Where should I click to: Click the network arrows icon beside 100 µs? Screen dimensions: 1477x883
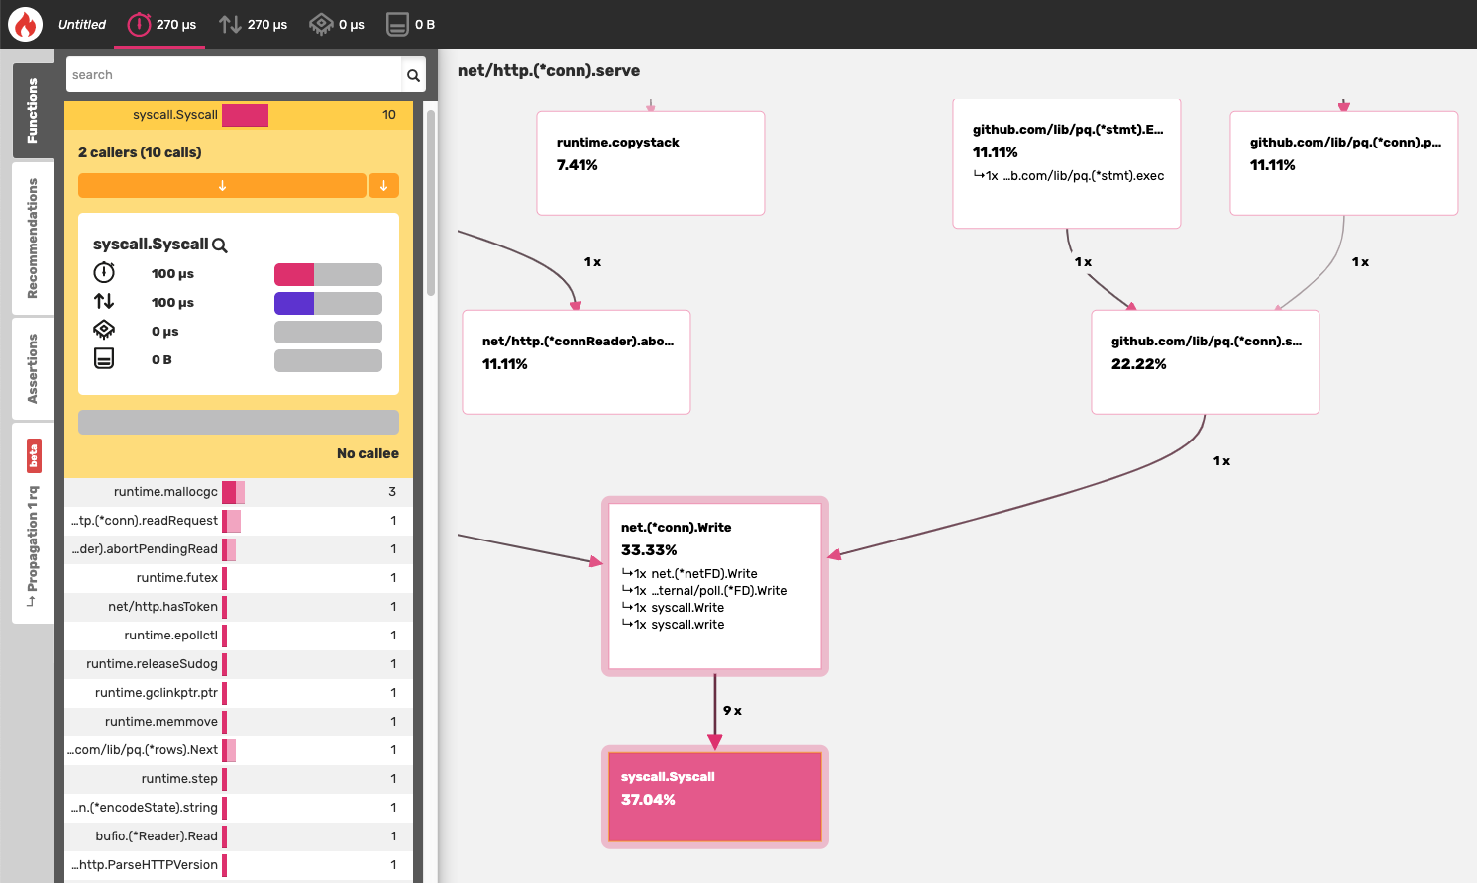click(x=104, y=302)
